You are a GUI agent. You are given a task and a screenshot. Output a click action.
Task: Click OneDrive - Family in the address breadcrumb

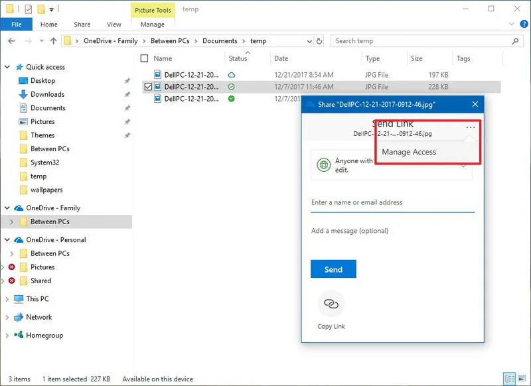click(111, 41)
